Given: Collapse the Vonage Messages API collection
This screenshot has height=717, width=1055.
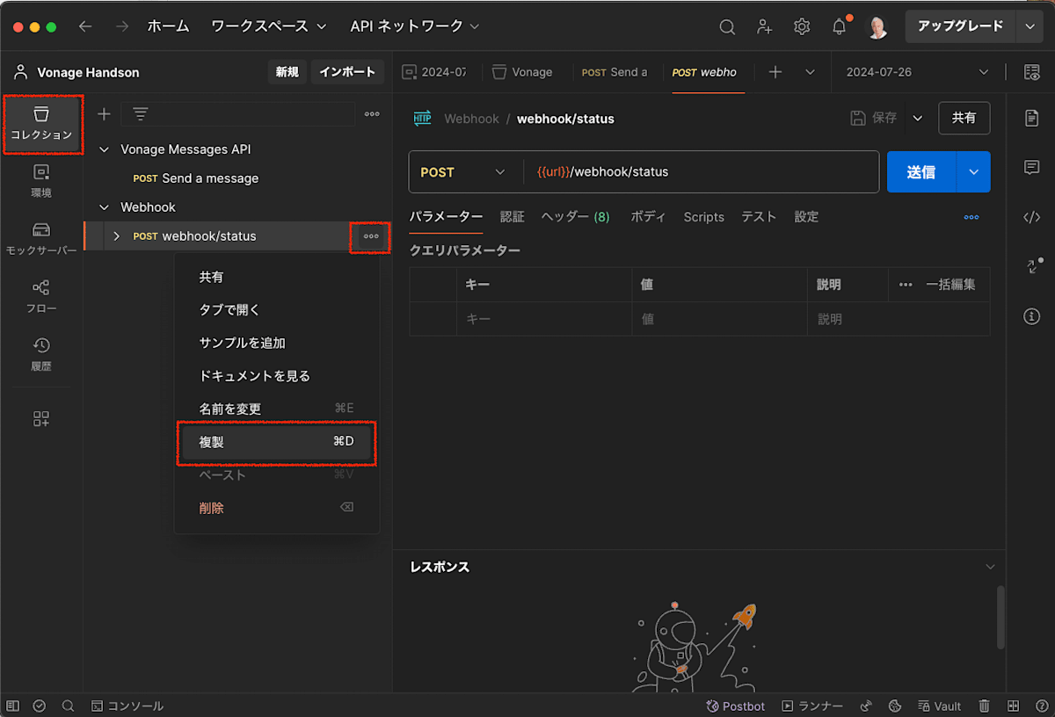Looking at the screenshot, I should pos(104,149).
